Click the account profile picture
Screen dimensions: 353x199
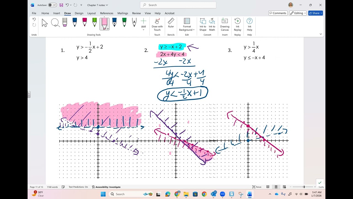[x=291, y=5]
